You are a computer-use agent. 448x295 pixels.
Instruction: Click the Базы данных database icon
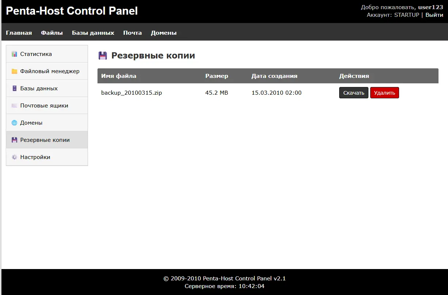(x=14, y=88)
